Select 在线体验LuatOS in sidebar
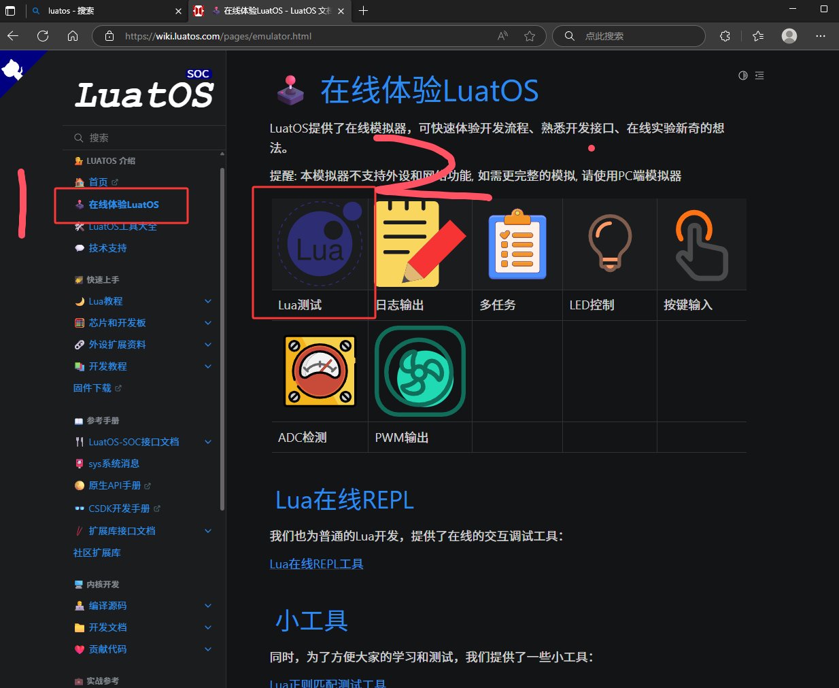Image resolution: width=839 pixels, height=688 pixels. tap(123, 205)
